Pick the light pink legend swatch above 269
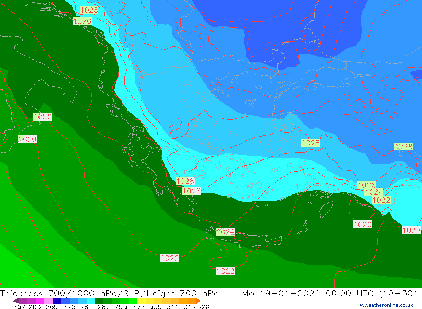The height and width of the screenshot is (309, 422). (48, 301)
